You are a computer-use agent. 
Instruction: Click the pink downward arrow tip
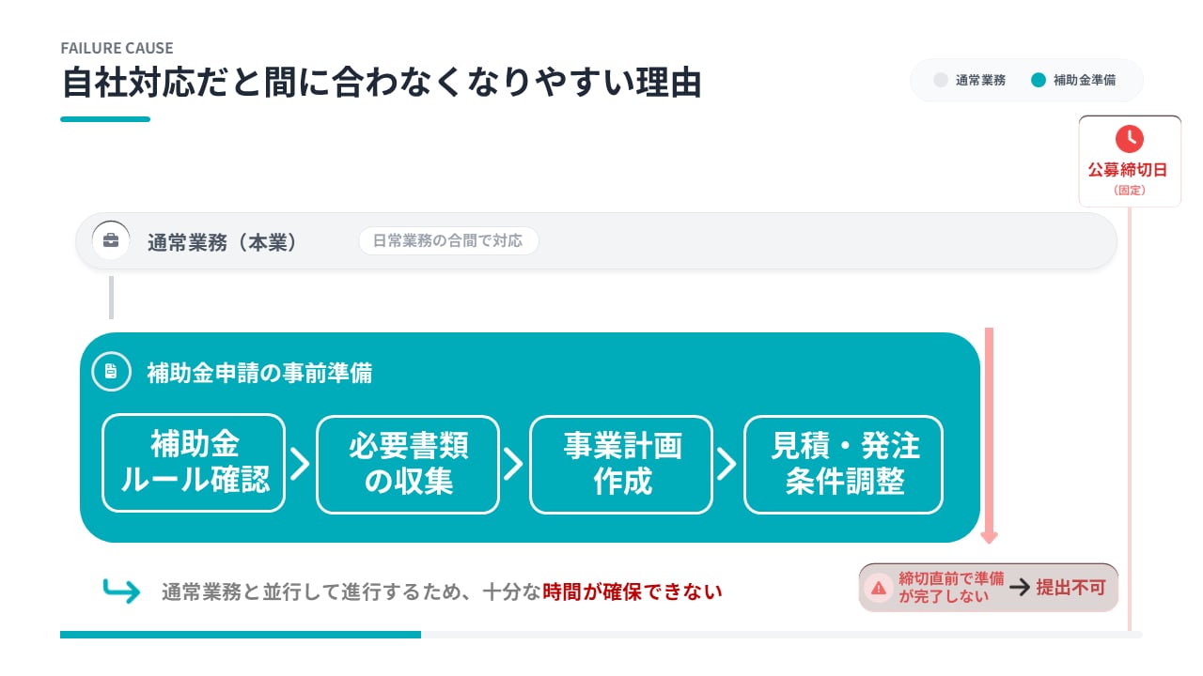989,538
